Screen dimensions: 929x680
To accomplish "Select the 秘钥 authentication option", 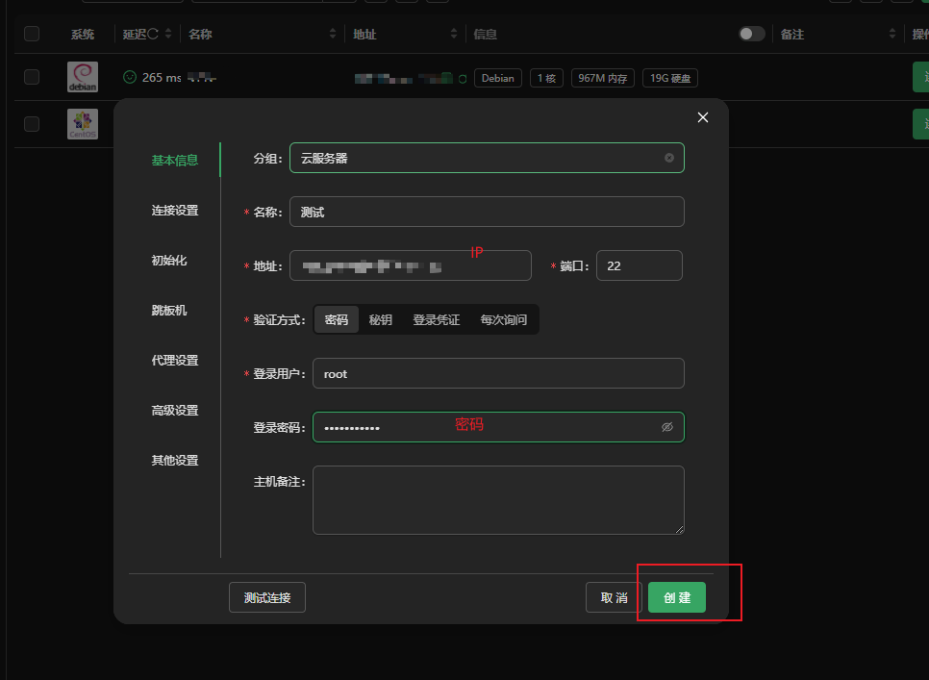I will tap(381, 319).
